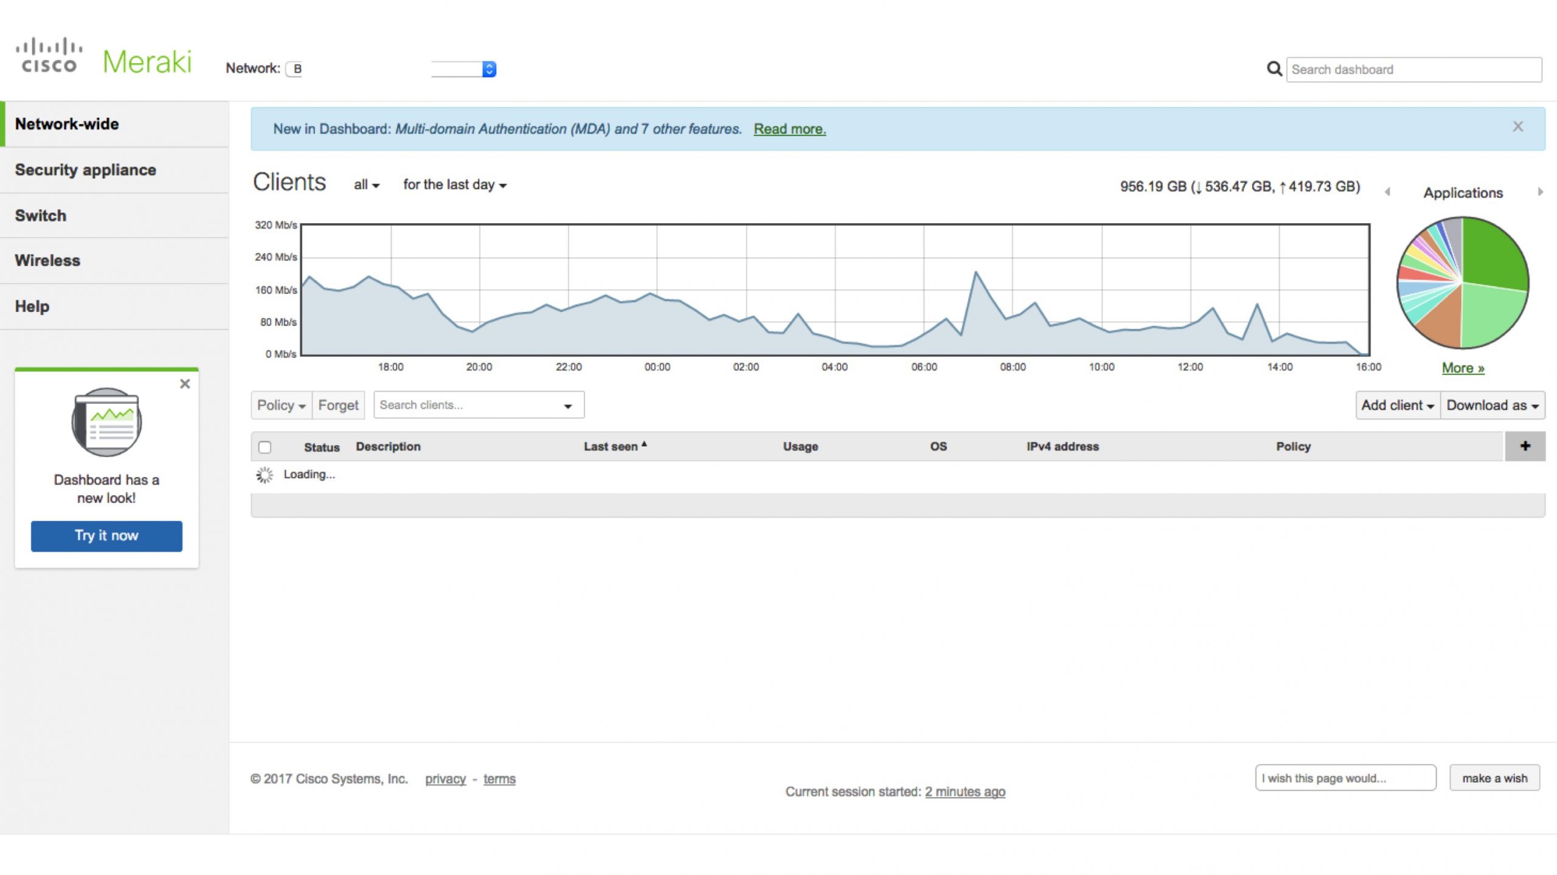Open the 'for the last day' timespan dropdown
Image resolution: width=1557 pixels, height=875 pixels.
click(x=455, y=185)
